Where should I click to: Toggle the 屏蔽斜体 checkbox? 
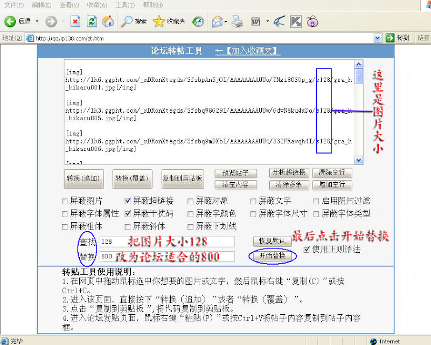pos(127,227)
